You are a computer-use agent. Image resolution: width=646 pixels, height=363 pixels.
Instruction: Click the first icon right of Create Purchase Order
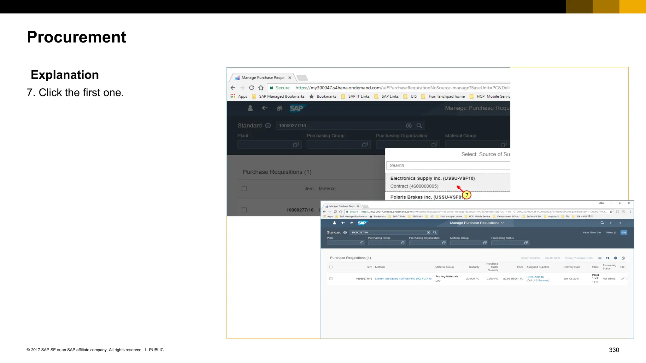click(x=600, y=258)
